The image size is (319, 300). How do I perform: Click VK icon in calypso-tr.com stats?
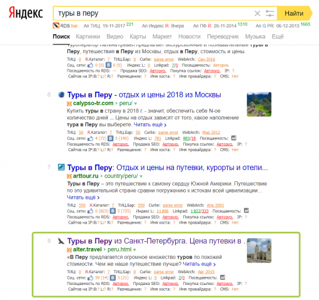(111, 138)
